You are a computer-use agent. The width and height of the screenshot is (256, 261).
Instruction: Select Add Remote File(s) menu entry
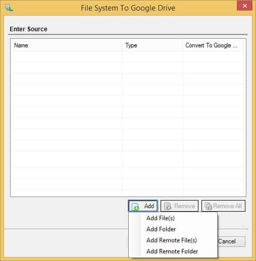(x=173, y=240)
